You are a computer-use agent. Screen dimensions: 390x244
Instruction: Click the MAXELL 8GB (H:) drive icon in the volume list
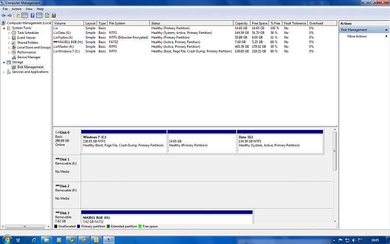click(x=56, y=42)
